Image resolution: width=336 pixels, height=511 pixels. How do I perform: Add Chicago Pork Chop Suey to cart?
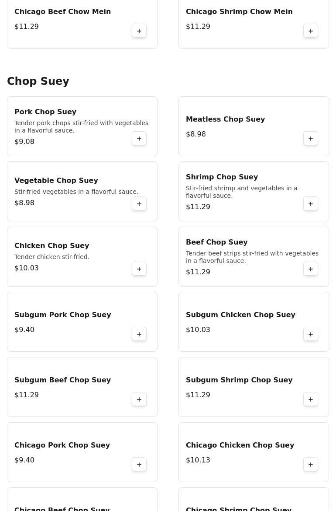(139, 465)
